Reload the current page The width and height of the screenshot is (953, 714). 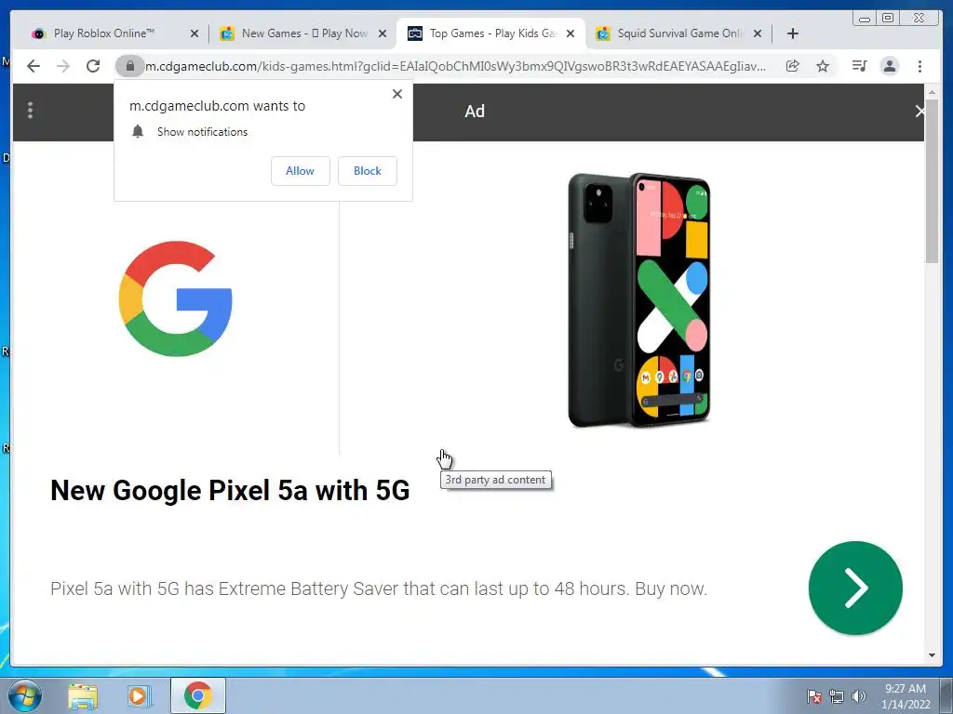click(93, 66)
